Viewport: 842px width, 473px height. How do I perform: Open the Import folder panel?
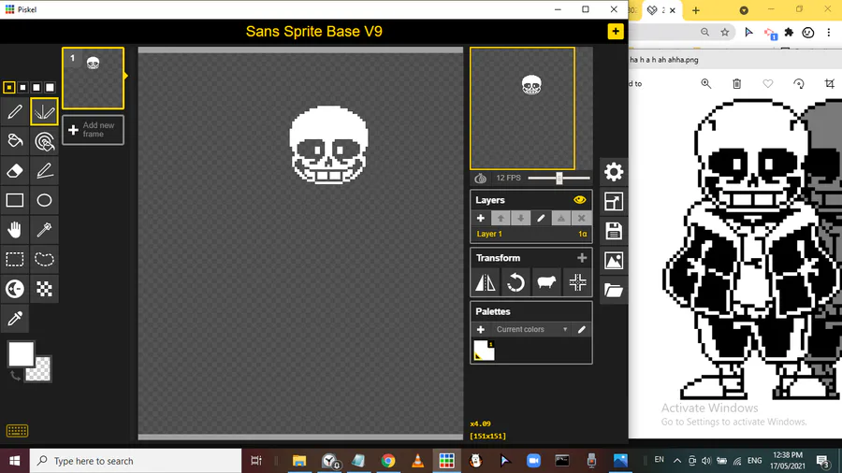click(x=613, y=290)
